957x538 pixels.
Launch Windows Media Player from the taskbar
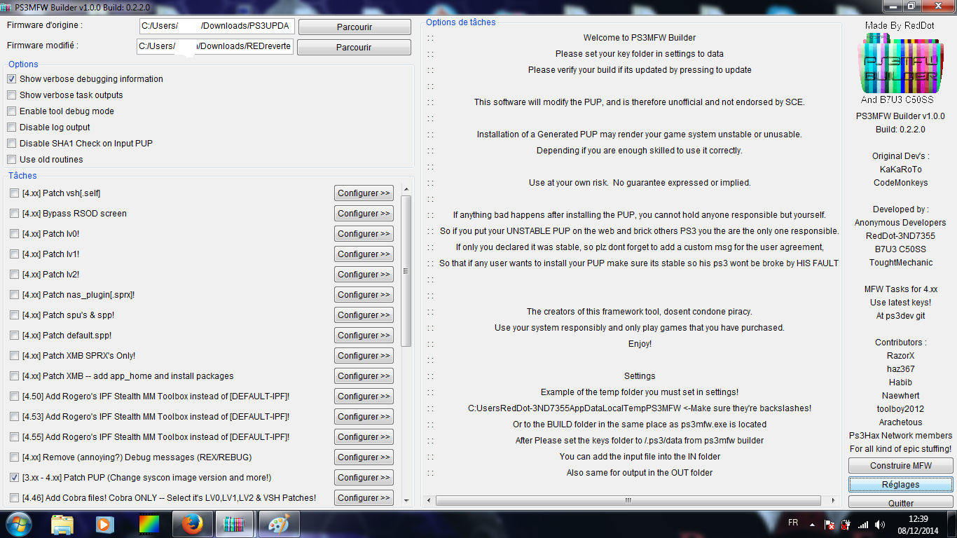click(x=104, y=524)
